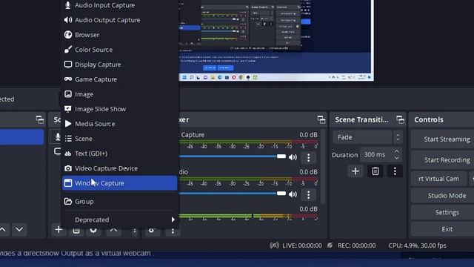Open the Fade transition dropdown
The width and height of the screenshot is (474, 267).
[367, 137]
